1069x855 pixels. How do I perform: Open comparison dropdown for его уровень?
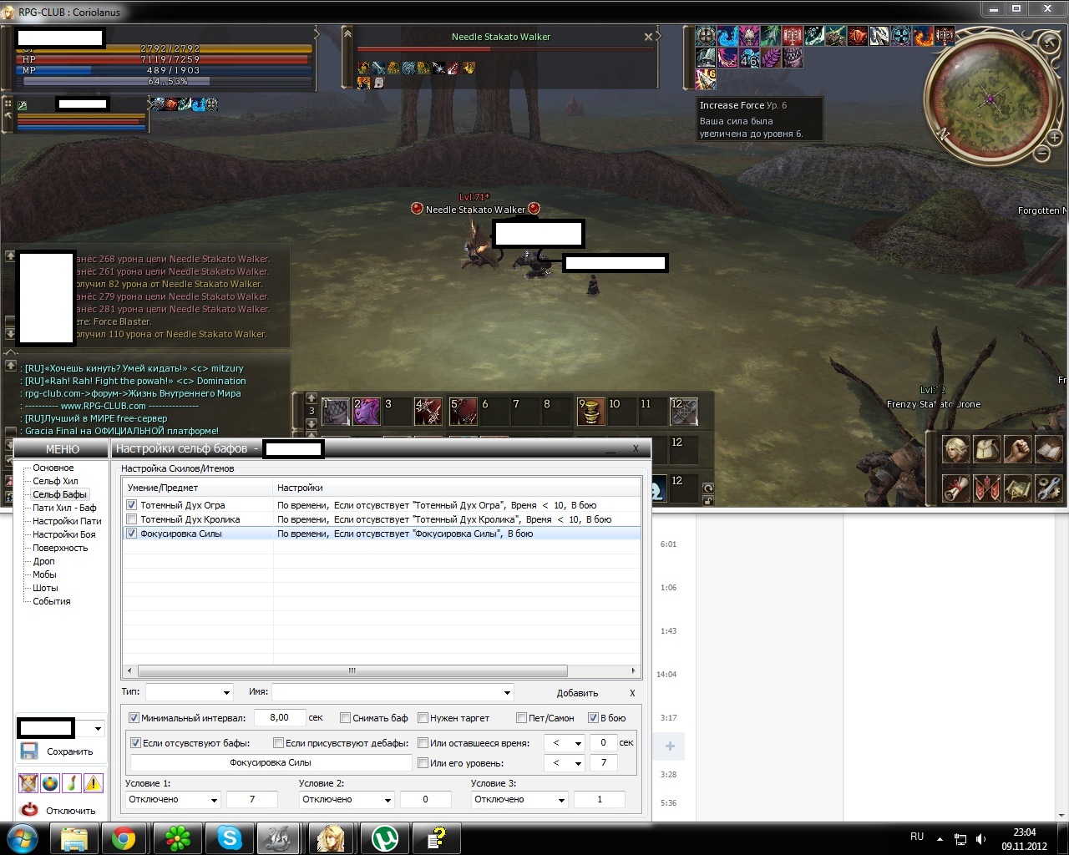(x=565, y=763)
